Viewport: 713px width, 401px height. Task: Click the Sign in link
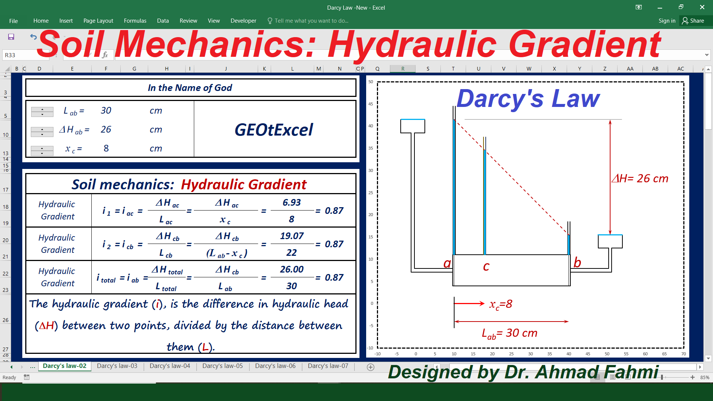pyautogui.click(x=667, y=21)
